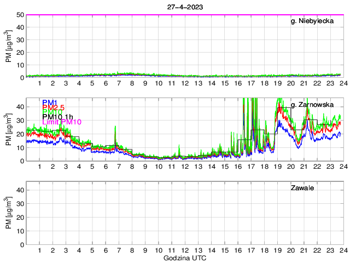The height and width of the screenshot is (263, 350).
Task: Click the black PM10 1h legend entry
Action: (58, 115)
